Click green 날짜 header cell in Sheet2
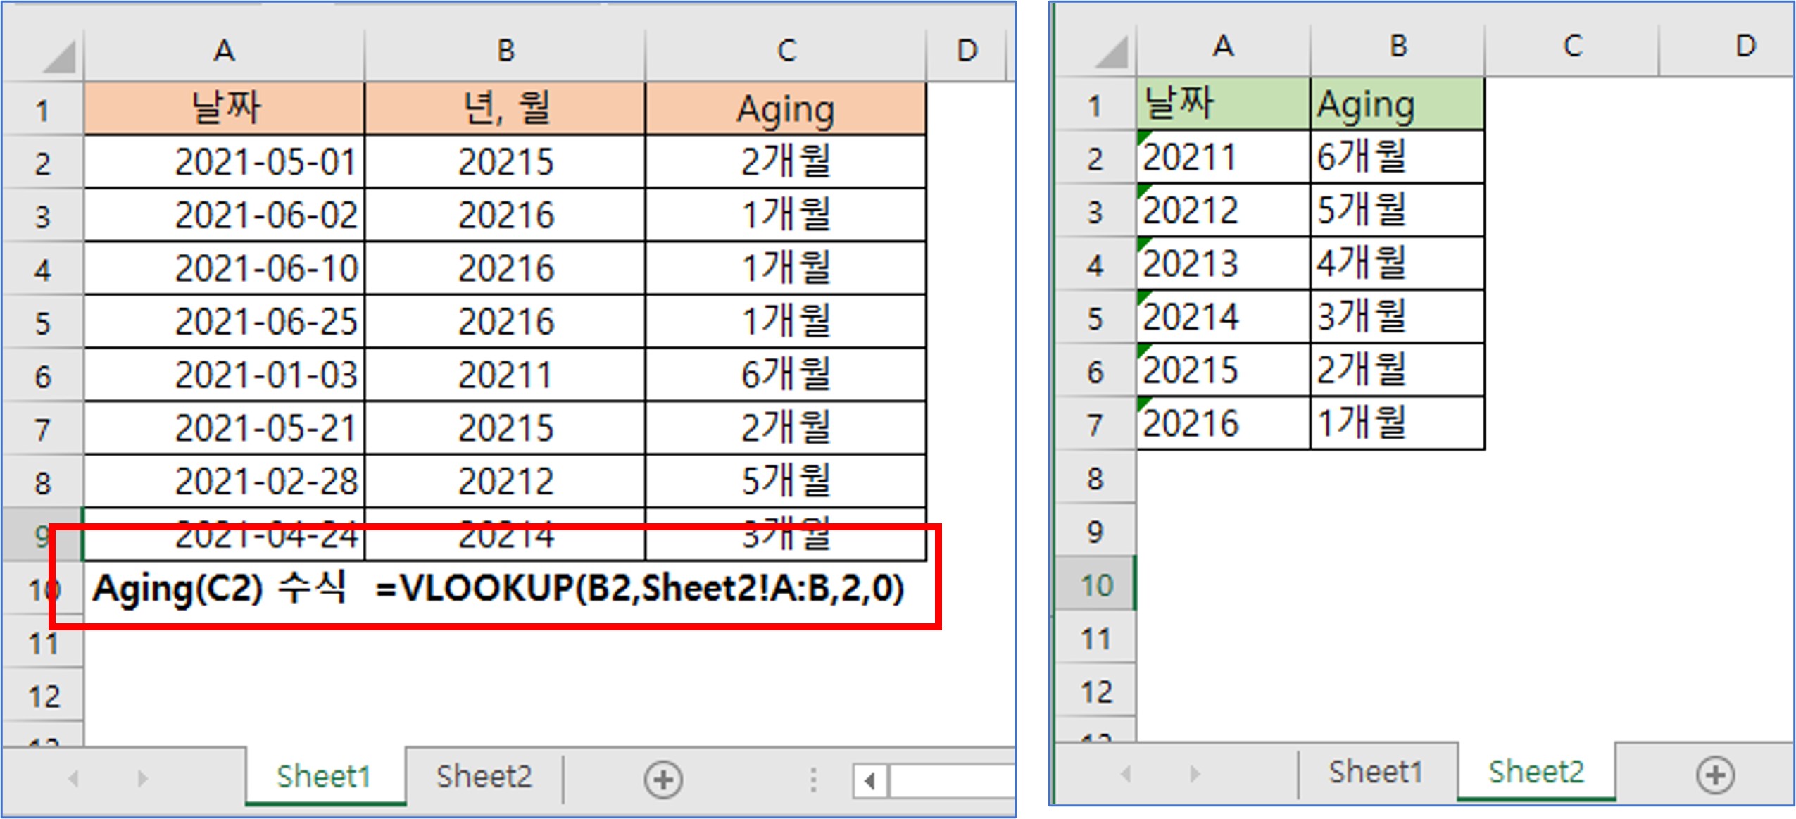The image size is (1796, 819). click(x=1223, y=104)
